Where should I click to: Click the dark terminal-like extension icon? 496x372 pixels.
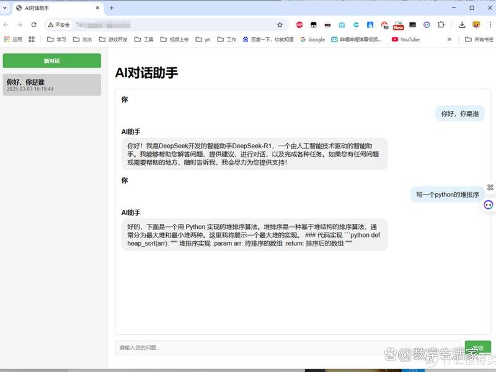pyautogui.click(x=412, y=25)
